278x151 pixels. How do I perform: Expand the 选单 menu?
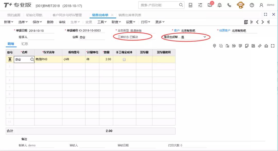coord(23,22)
